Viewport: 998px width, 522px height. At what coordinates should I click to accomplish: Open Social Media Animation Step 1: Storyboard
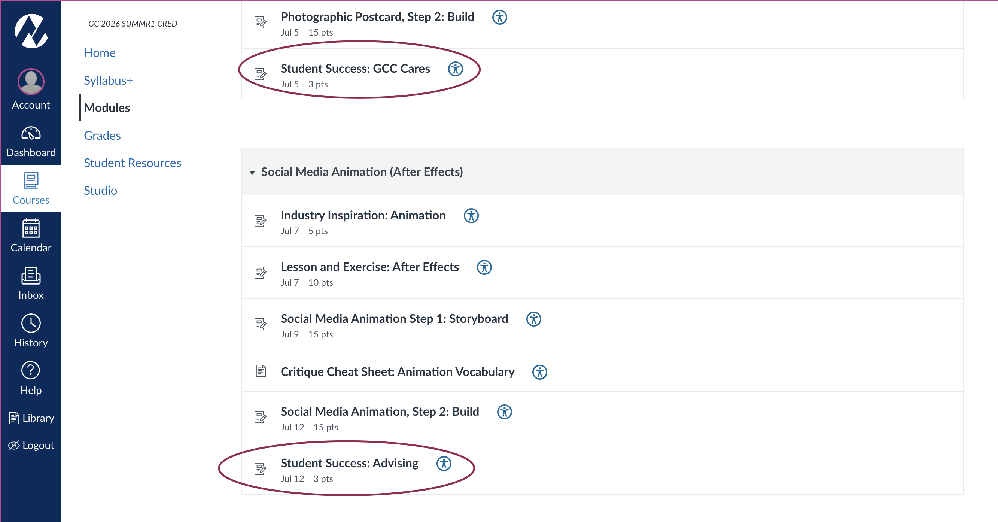(x=394, y=319)
